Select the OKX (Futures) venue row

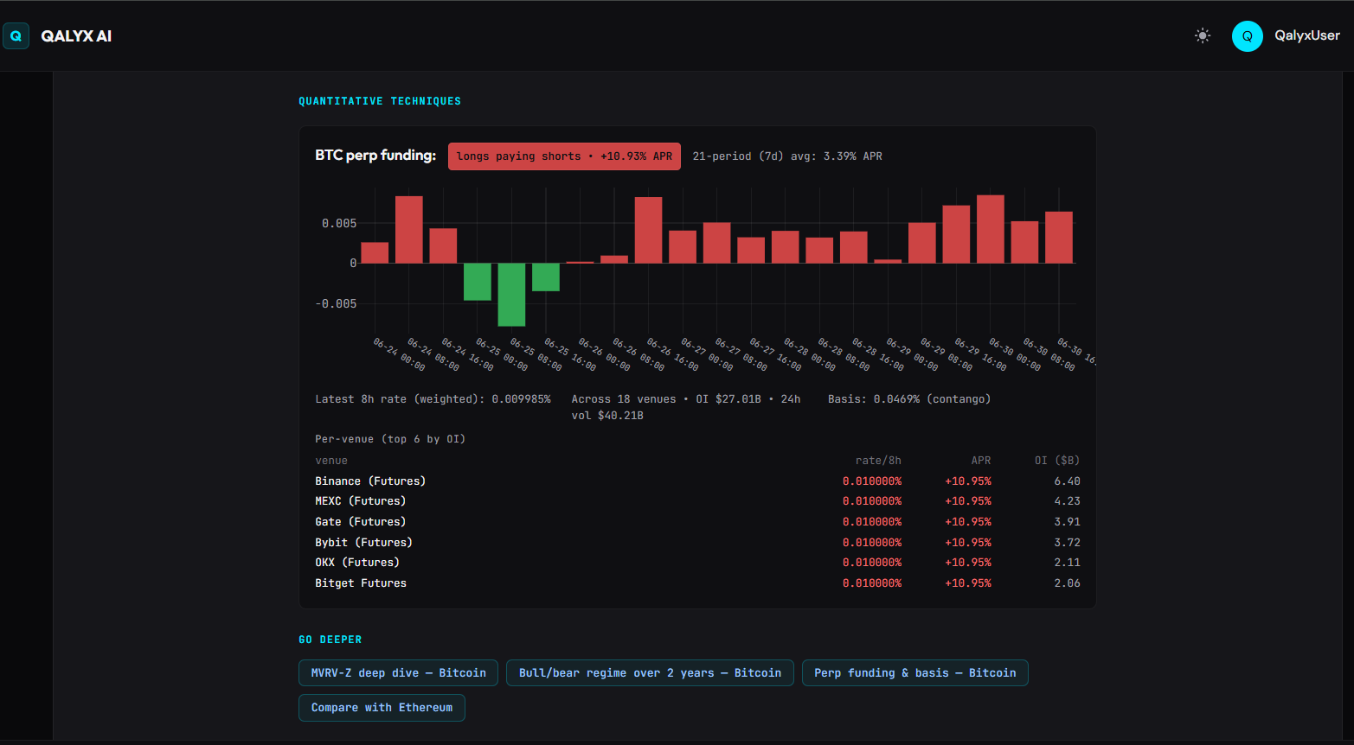697,563
